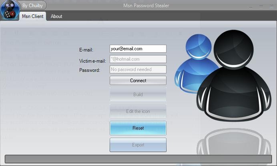Click the Build button

[x=138, y=95]
